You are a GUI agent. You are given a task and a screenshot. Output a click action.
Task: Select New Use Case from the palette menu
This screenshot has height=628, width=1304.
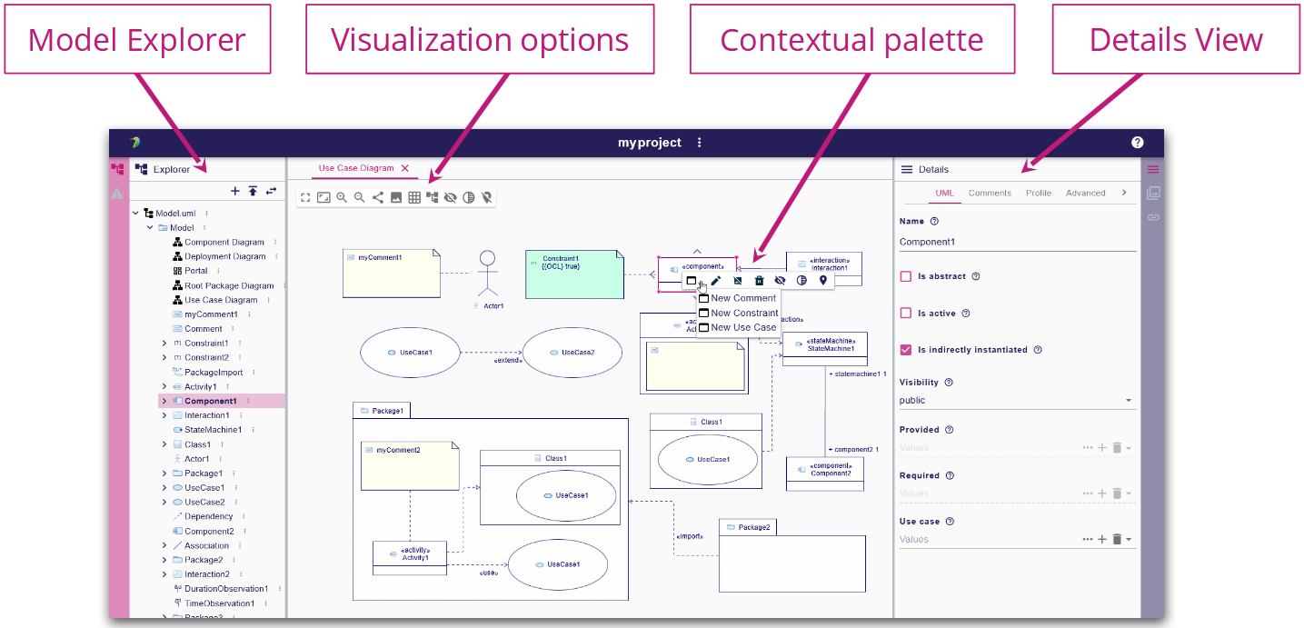[742, 327]
